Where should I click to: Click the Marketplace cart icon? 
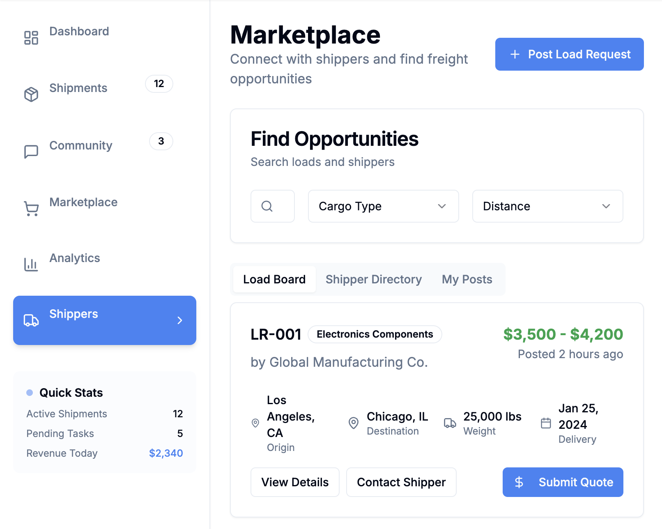31,209
